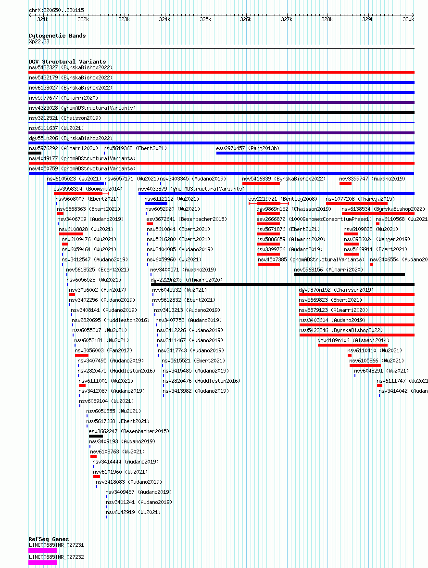Click nsv3056002 (Fan2017) label
This screenshot has width=428, height=568.
tap(98, 291)
